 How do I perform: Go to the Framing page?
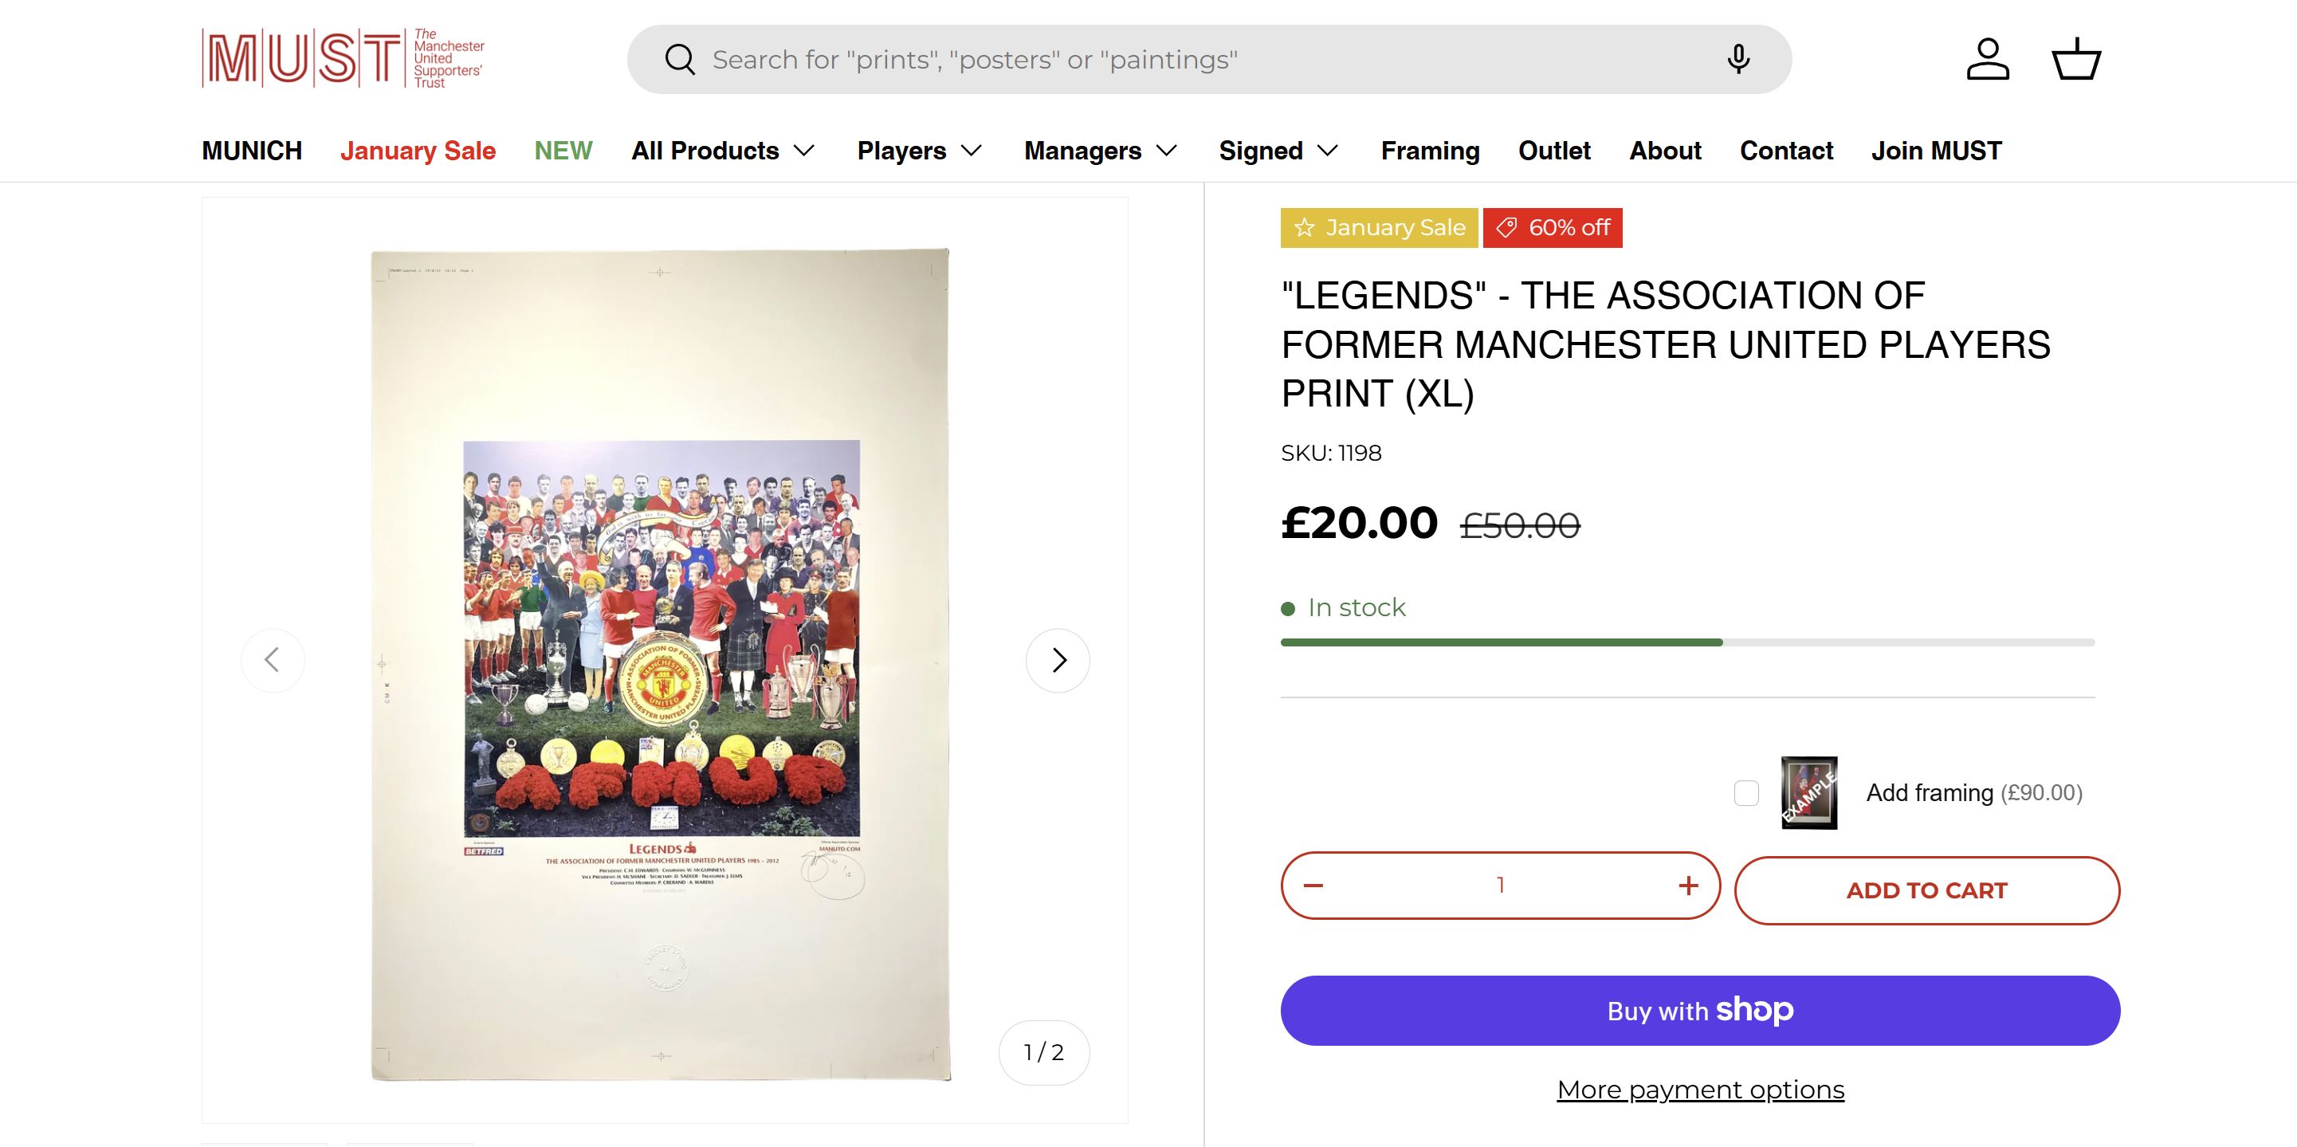pos(1429,151)
